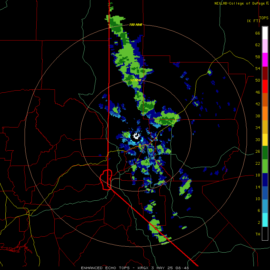Select the light sky-blue legend swatch

point(265,206)
